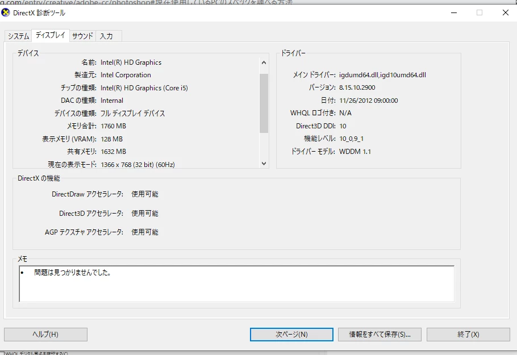517x355 pixels.
Task: Select the name value Intel(R) HD Graphics
Action: 131,62
